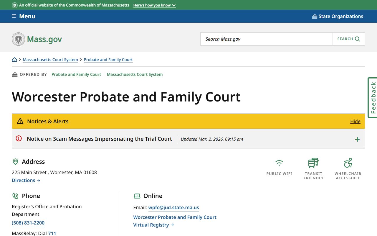377x236 pixels.
Task: Open Probate and Family Court offered-by link
Action: click(x=76, y=74)
